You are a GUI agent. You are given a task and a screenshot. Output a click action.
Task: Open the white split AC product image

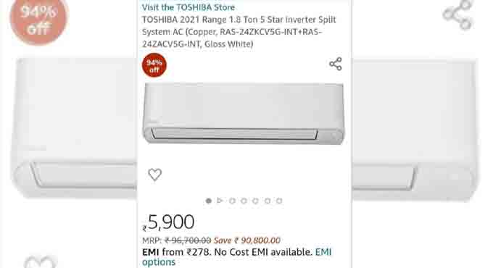pyautogui.click(x=244, y=113)
